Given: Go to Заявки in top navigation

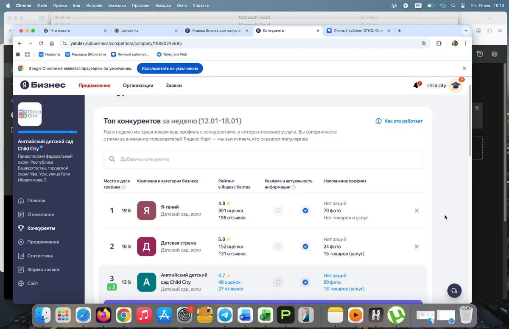Looking at the screenshot, I should 173,85.
